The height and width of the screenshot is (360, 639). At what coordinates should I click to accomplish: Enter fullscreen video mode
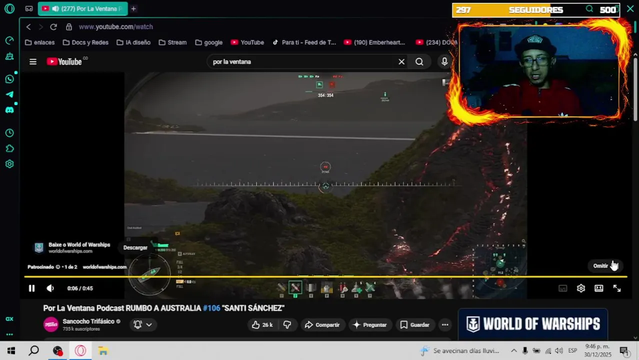click(617, 288)
